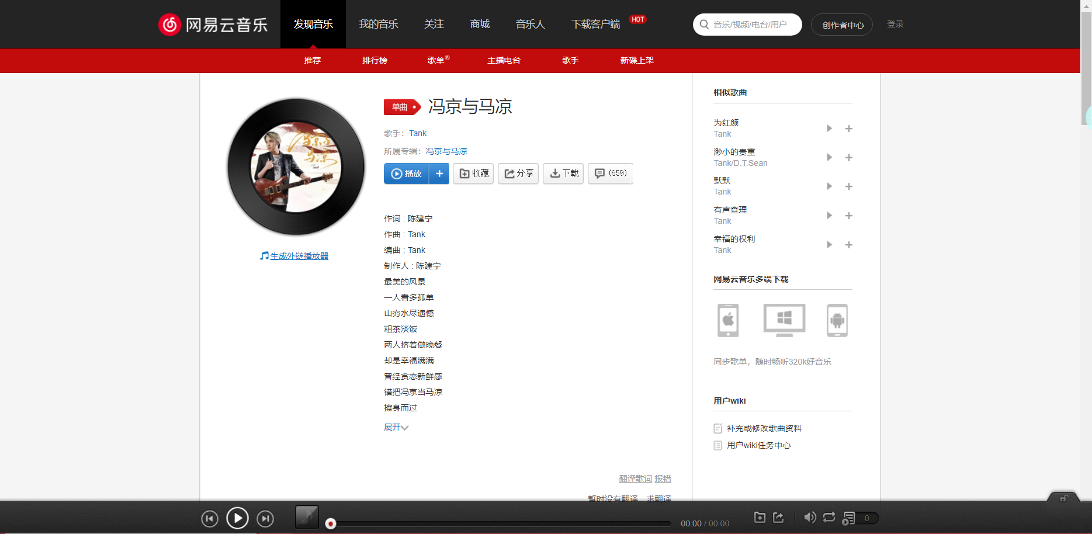The width and height of the screenshot is (1092, 534).
Task: Click the share icon in bottom player bar
Action: pyautogui.click(x=778, y=518)
